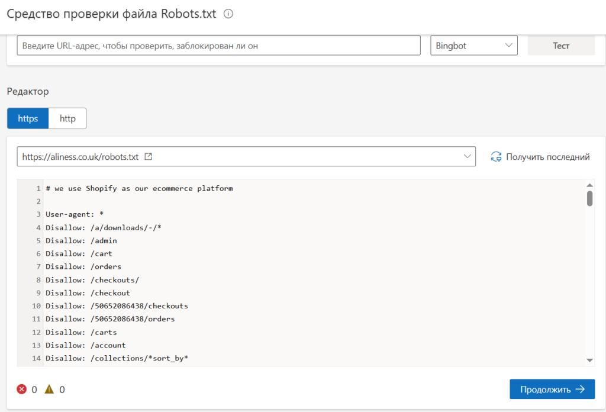Click the line 'Disallow: /carts'
Viewport: 606px width, 412px height.
coord(81,332)
